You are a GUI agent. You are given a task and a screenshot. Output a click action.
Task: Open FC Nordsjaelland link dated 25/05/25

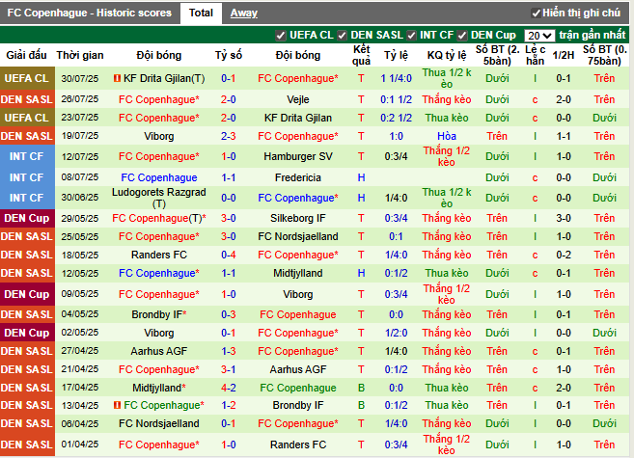tap(298, 236)
